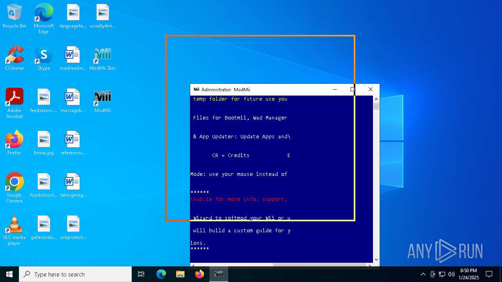The height and width of the screenshot is (282, 502).
Task: Launch Firefox from the taskbar
Action: click(x=200, y=274)
